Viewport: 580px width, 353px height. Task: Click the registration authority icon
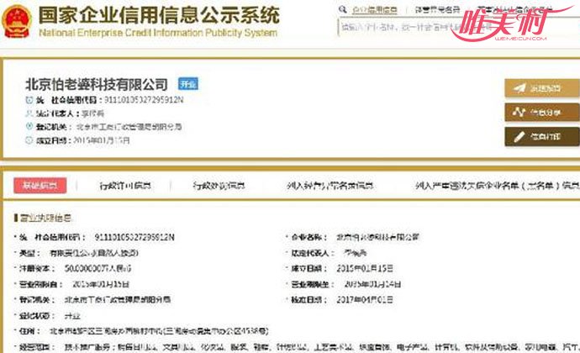(29, 127)
